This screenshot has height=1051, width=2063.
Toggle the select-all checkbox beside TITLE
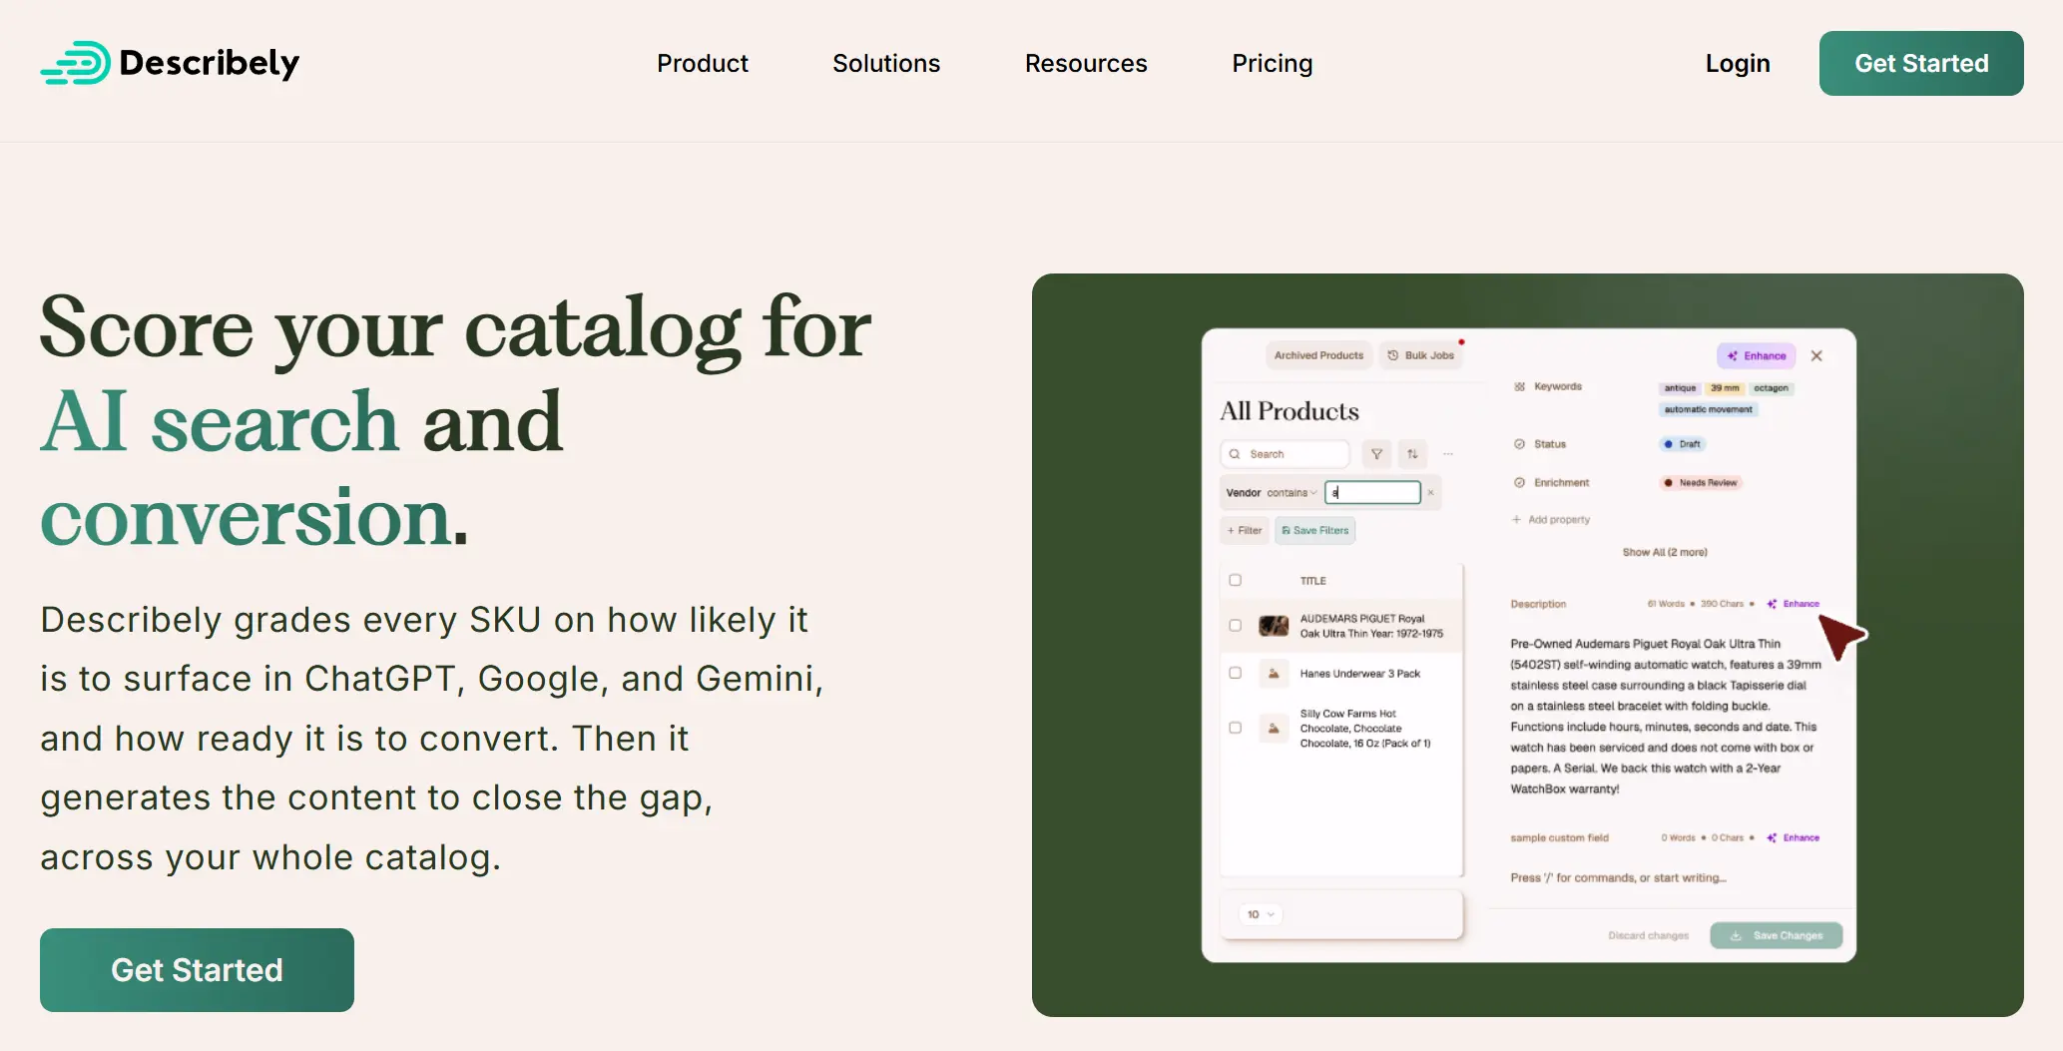click(x=1235, y=580)
